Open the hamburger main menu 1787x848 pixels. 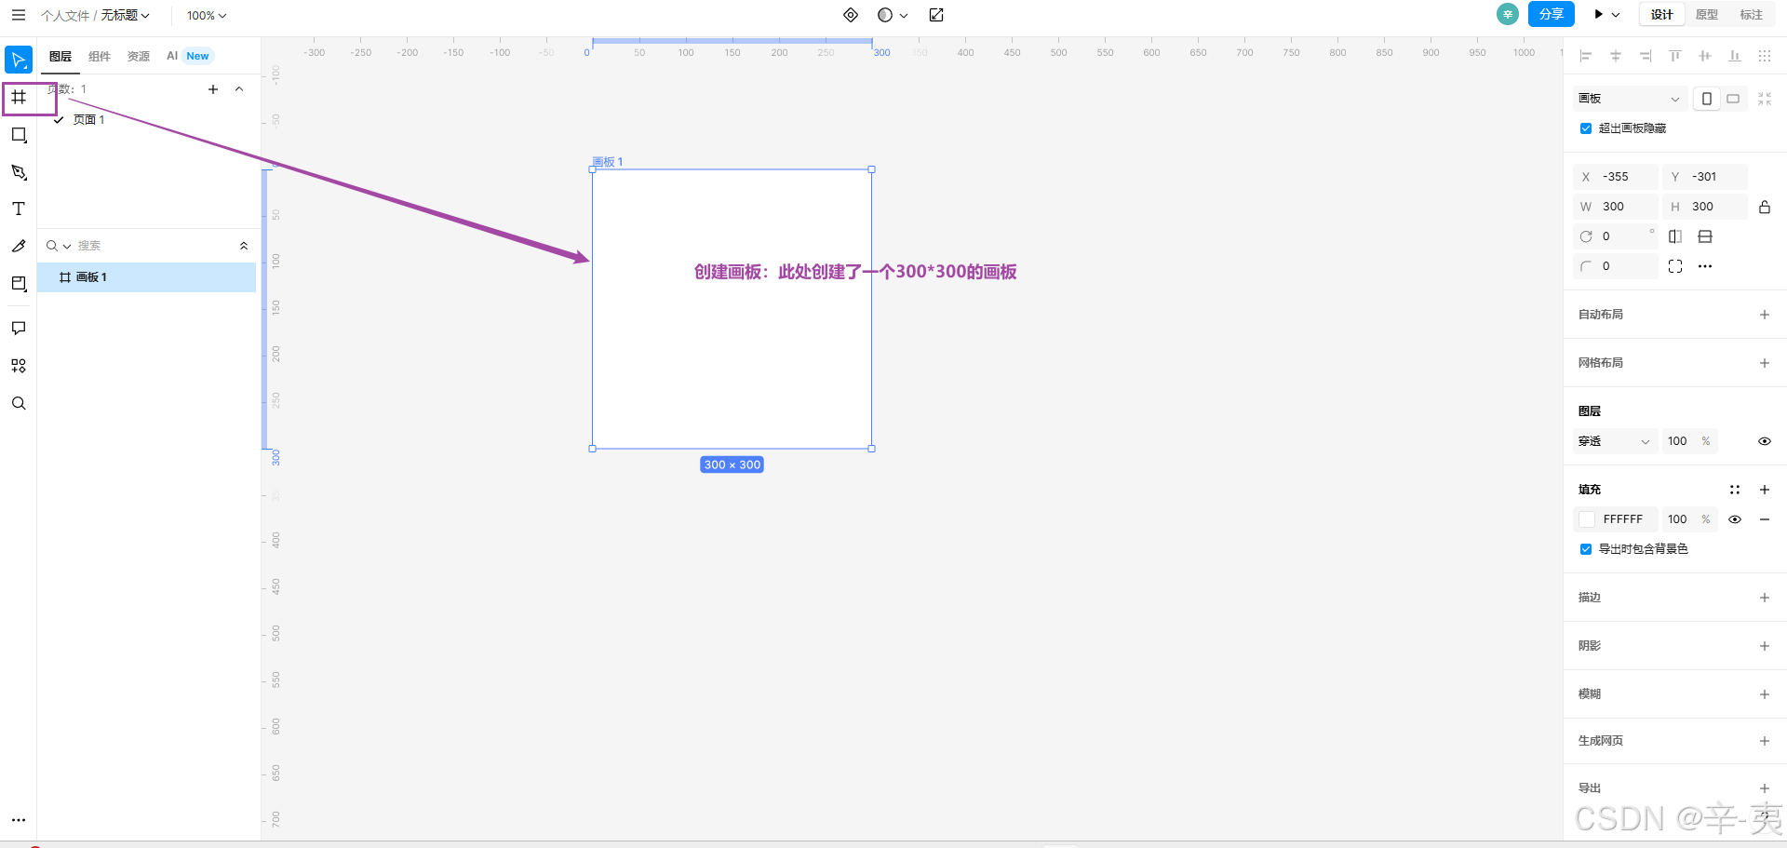(x=19, y=15)
